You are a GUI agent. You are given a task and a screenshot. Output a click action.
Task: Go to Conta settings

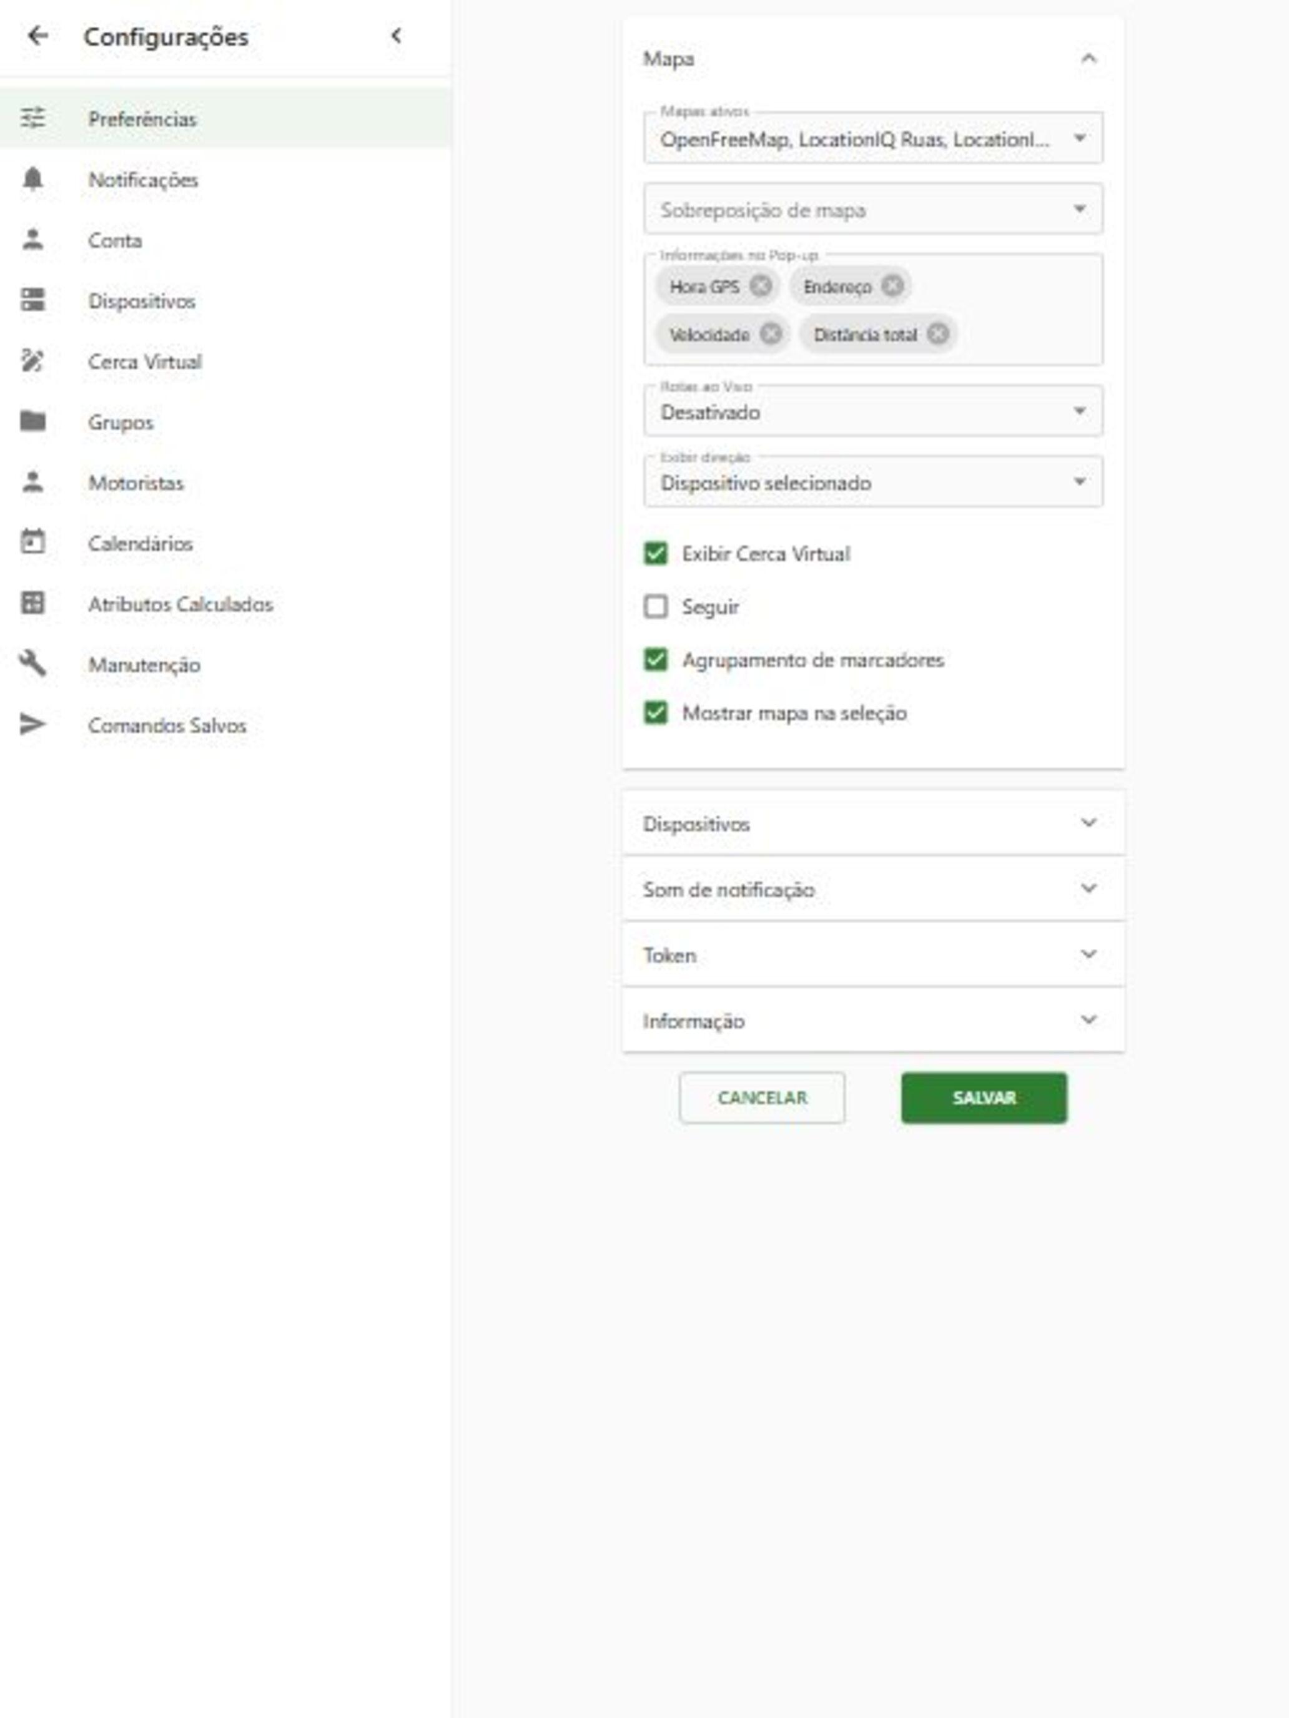click(225, 239)
